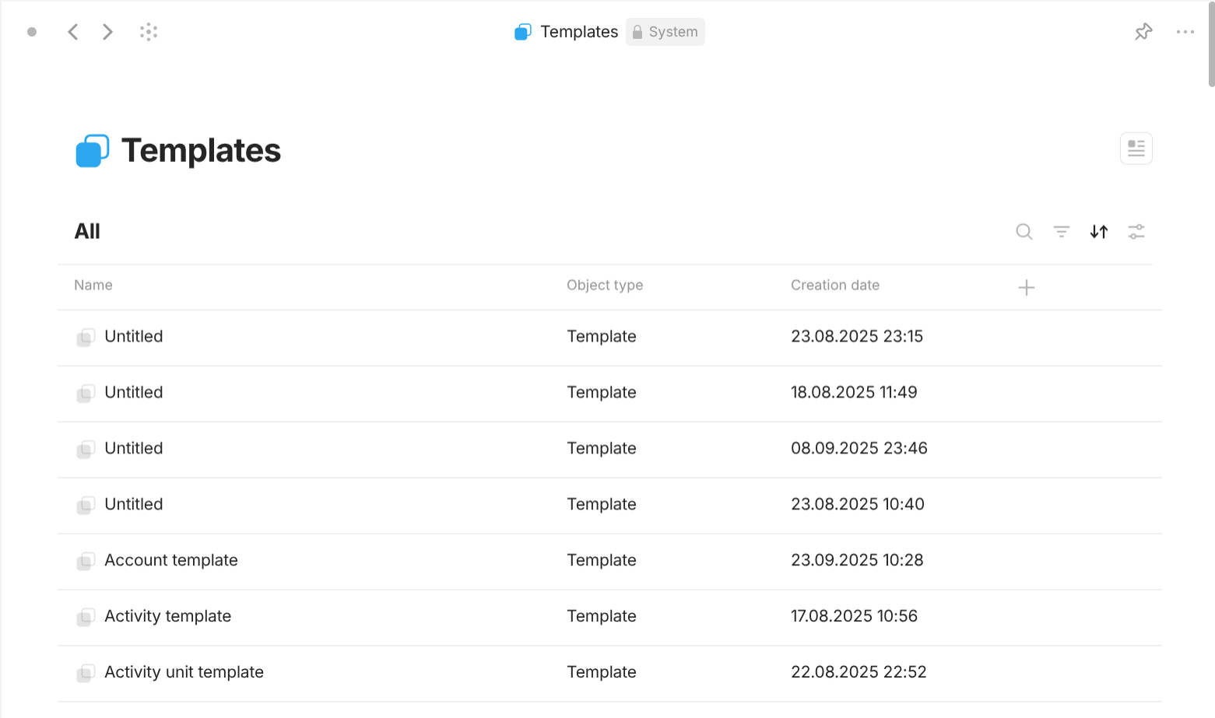The image size is (1215, 718).
Task: Open the filter icon in view toolbar
Action: 1061,232
